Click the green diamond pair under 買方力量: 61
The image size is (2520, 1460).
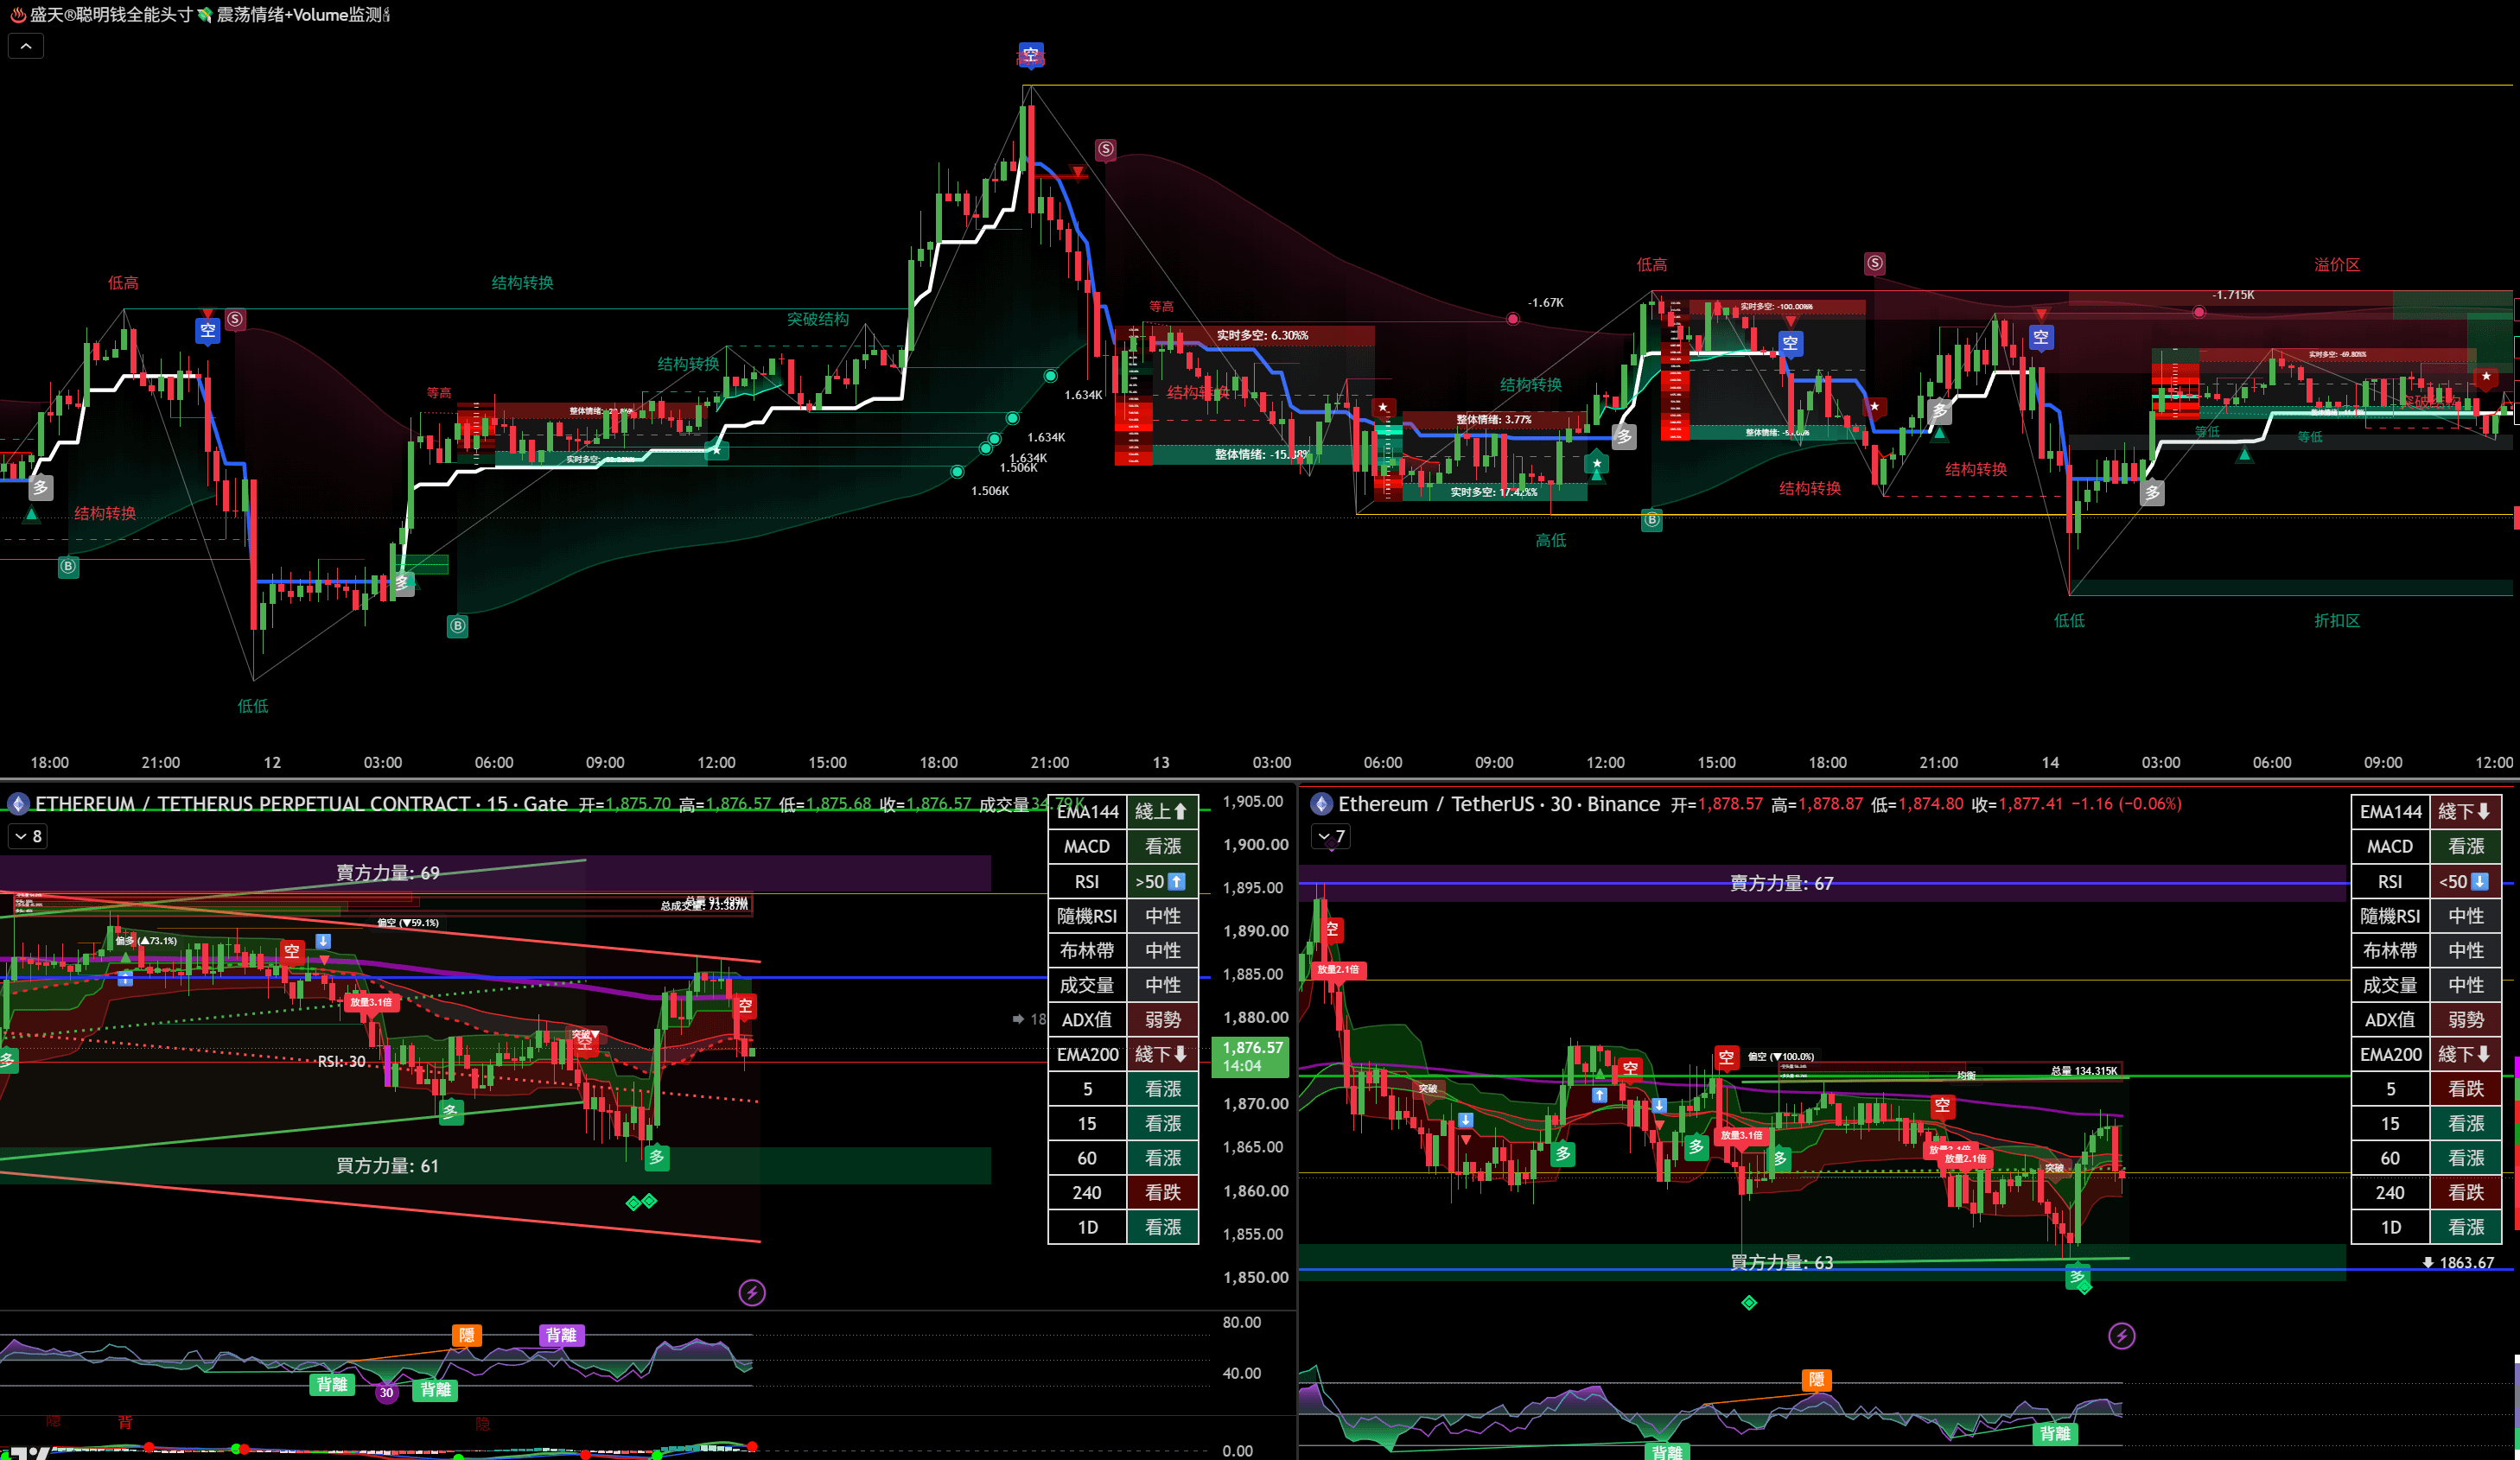click(x=641, y=1201)
